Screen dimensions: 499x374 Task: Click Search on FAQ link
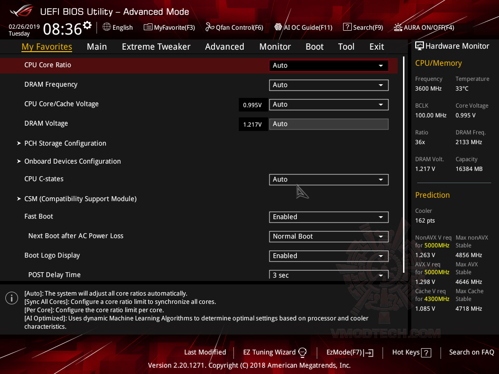click(471, 353)
